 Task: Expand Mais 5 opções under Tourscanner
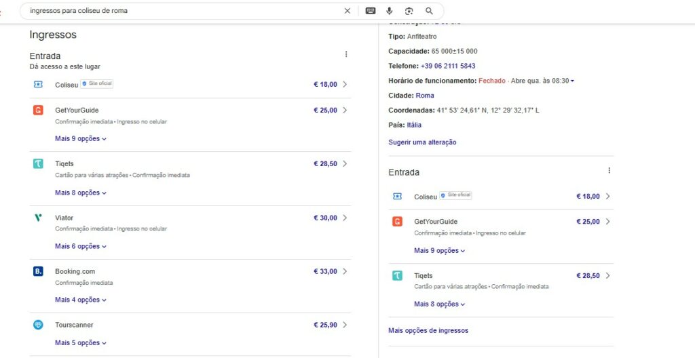tap(81, 343)
